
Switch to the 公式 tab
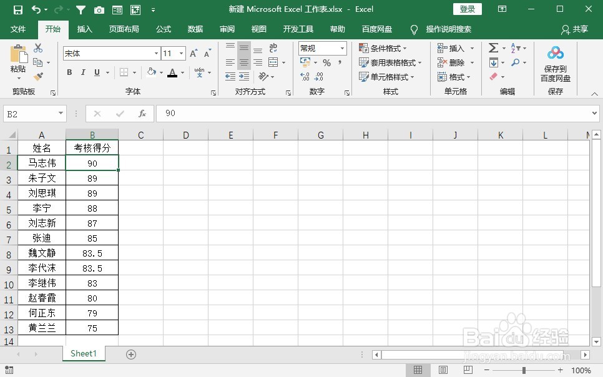coord(164,29)
